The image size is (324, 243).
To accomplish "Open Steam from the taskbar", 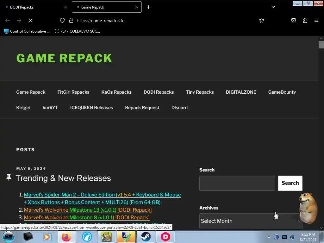I will [146, 237].
